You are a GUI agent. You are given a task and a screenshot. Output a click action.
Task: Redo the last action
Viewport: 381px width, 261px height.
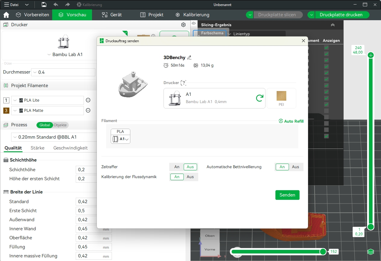click(68, 5)
